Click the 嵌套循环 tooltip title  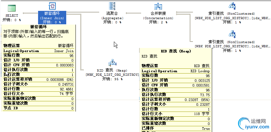click(x=38, y=27)
